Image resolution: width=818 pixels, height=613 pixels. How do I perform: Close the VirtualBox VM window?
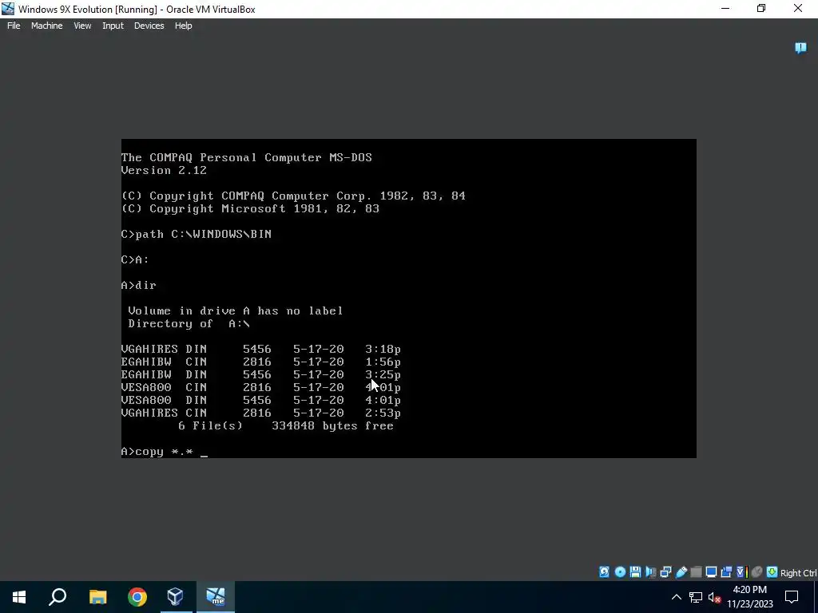tap(798, 9)
